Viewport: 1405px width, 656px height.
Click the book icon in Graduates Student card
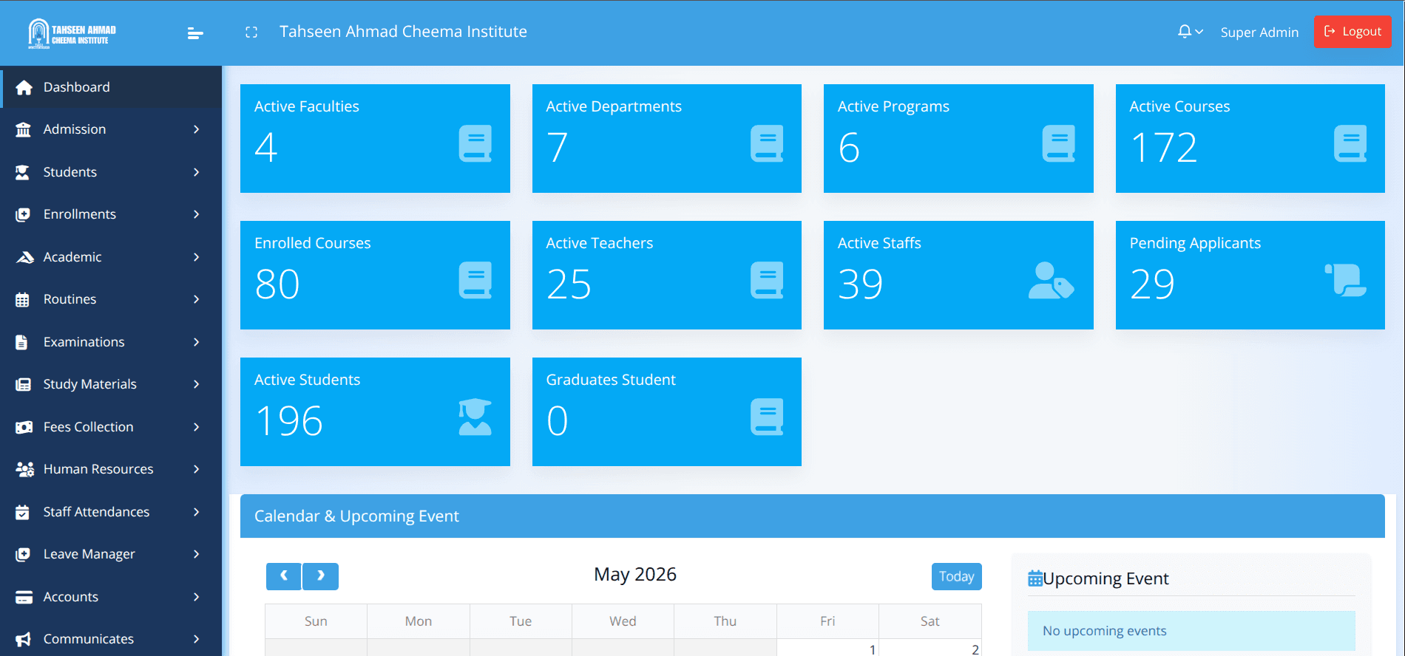point(767,417)
